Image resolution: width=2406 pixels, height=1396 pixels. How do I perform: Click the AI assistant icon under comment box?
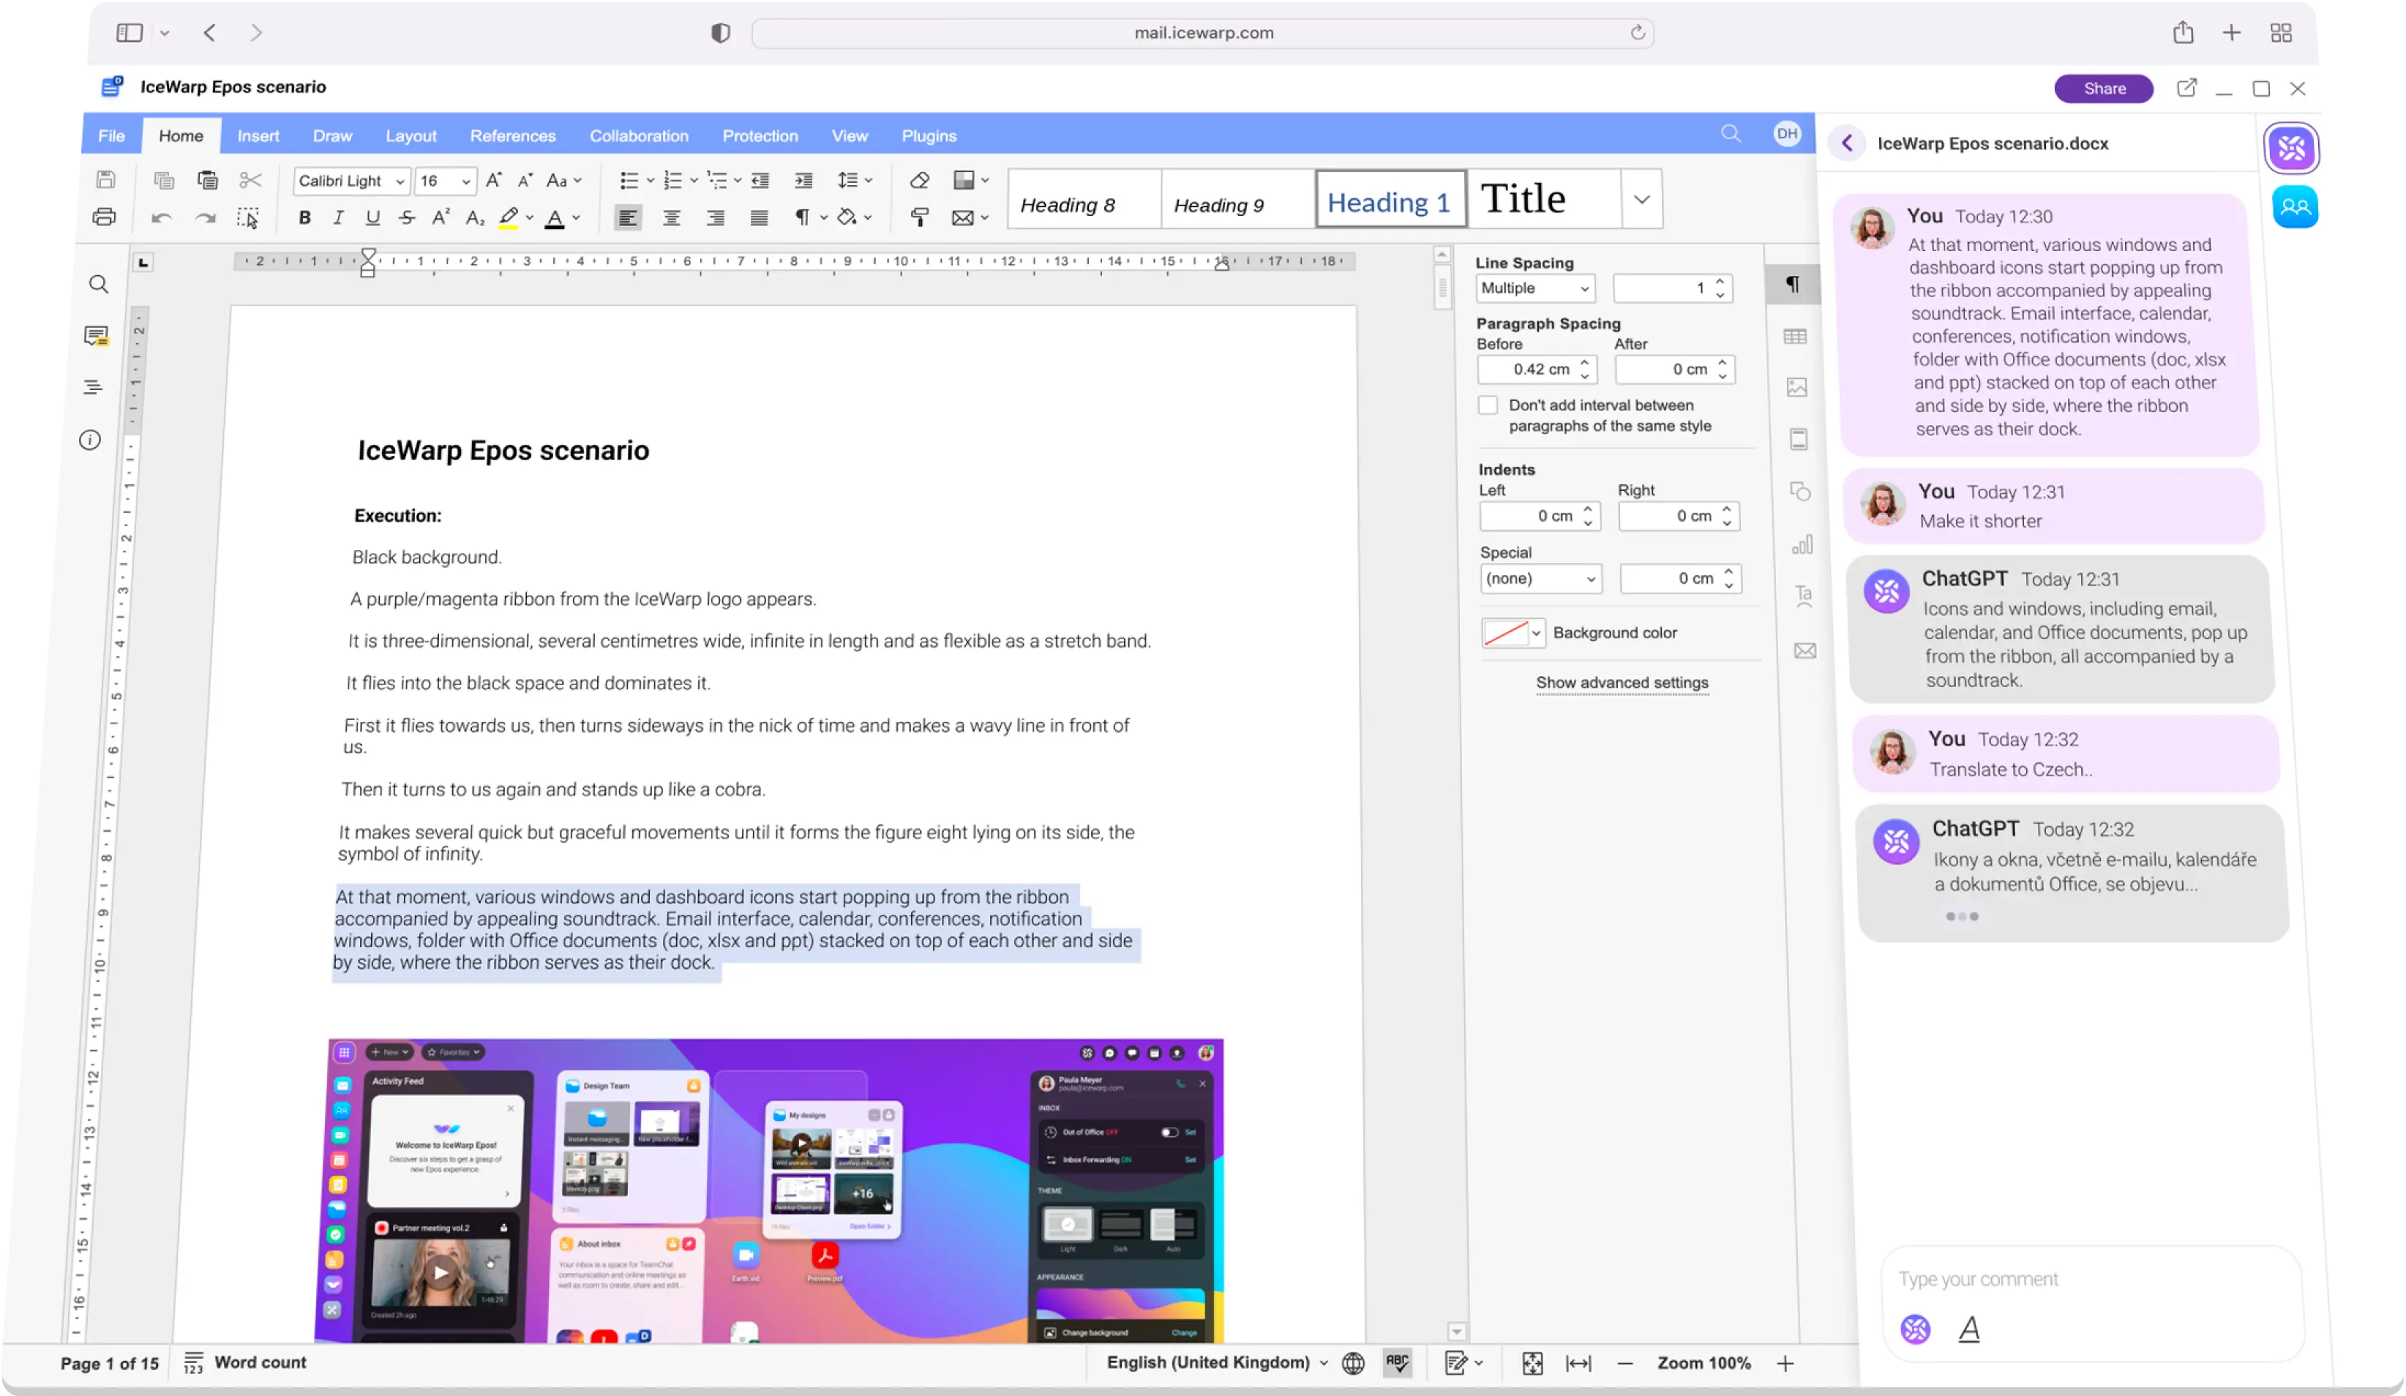pyautogui.click(x=1914, y=1328)
